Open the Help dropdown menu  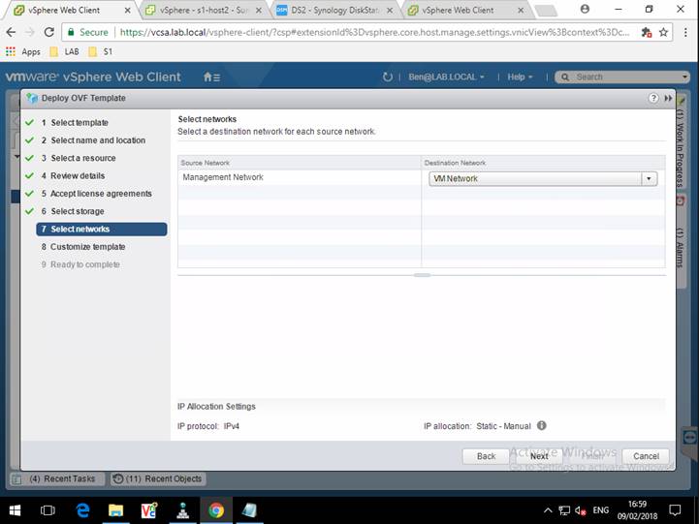coord(520,77)
